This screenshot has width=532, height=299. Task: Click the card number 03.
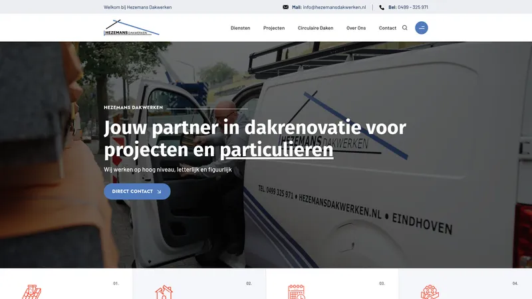(382, 284)
